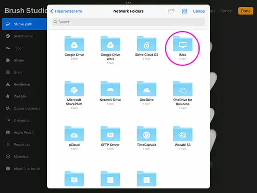The height and width of the screenshot is (193, 257).
Task: Cancel the Network Folders picker
Action: pyautogui.click(x=199, y=11)
